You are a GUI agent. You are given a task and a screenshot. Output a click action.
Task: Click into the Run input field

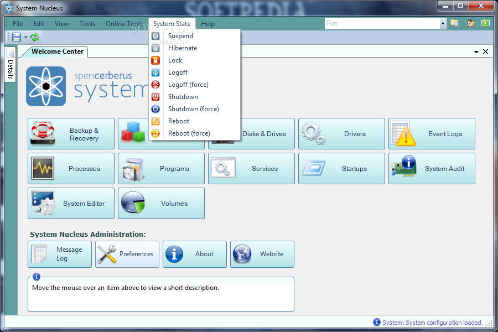click(x=382, y=23)
